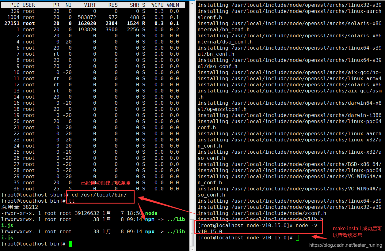Screen dimensions: 385x251
Task: Click the cursor in right terminal prompt
Action: click(x=297, y=238)
